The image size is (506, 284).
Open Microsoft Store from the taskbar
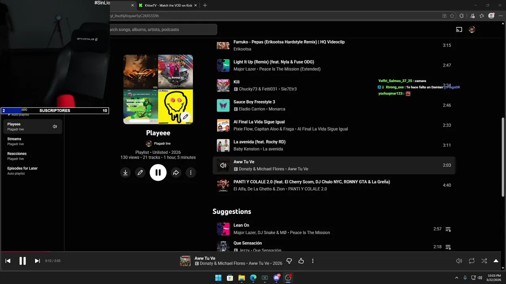pyautogui.click(x=230, y=278)
